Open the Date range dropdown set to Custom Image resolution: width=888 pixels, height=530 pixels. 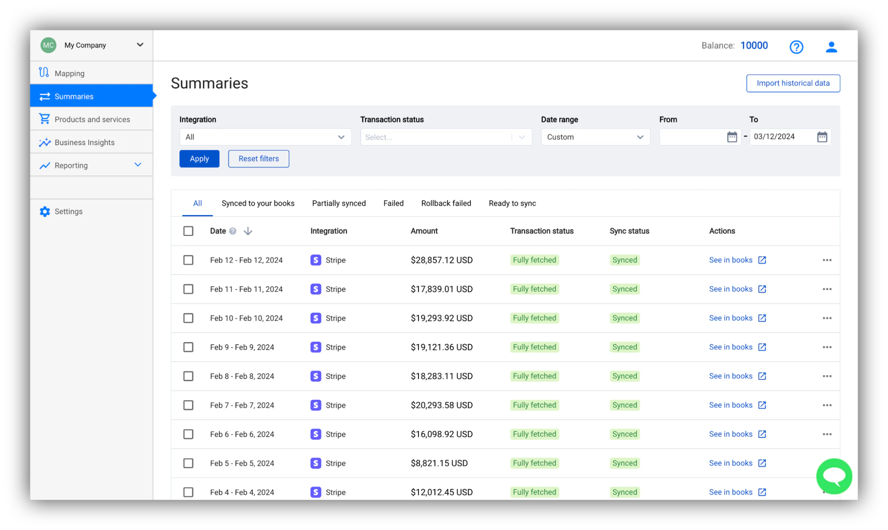pos(595,137)
